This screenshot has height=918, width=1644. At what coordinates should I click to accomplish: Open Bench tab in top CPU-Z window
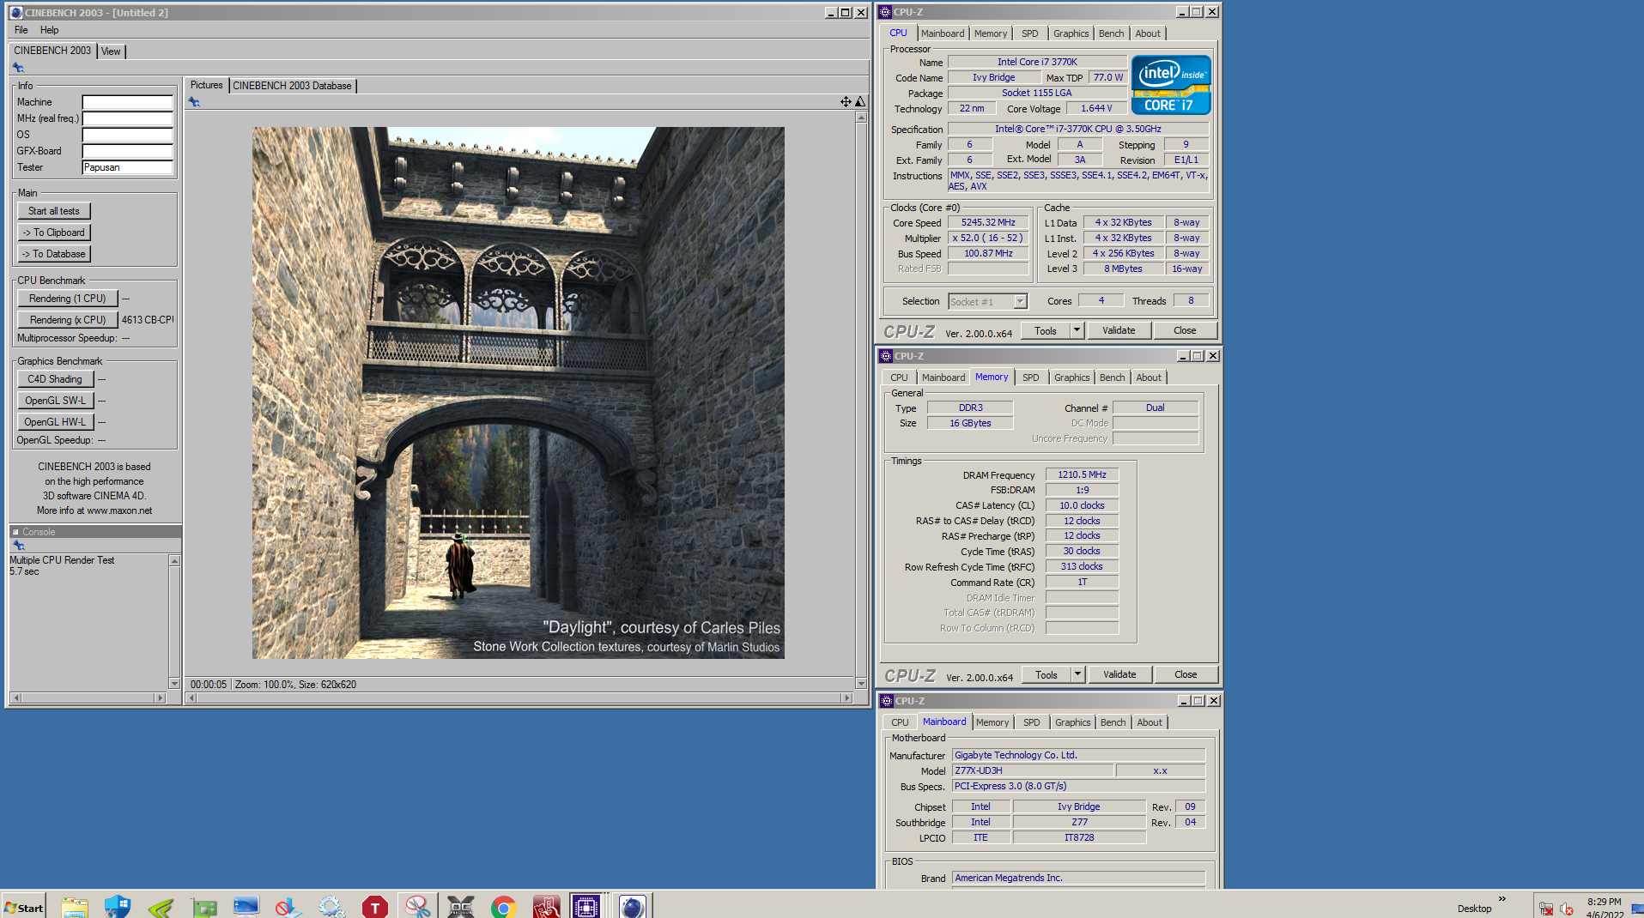(1111, 33)
